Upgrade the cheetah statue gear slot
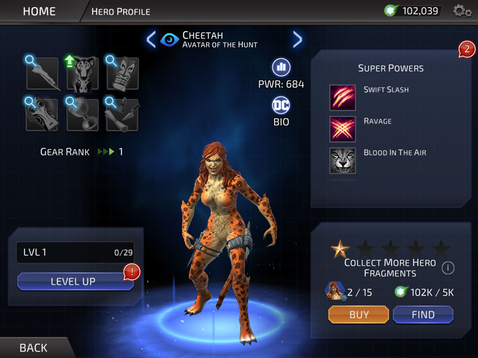Image resolution: width=478 pixels, height=358 pixels. 82,74
